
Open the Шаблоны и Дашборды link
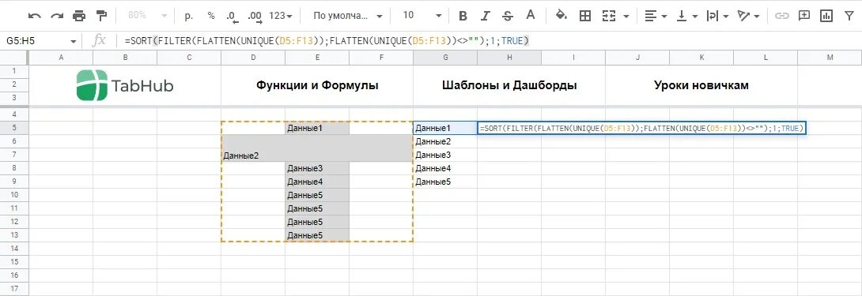click(509, 85)
